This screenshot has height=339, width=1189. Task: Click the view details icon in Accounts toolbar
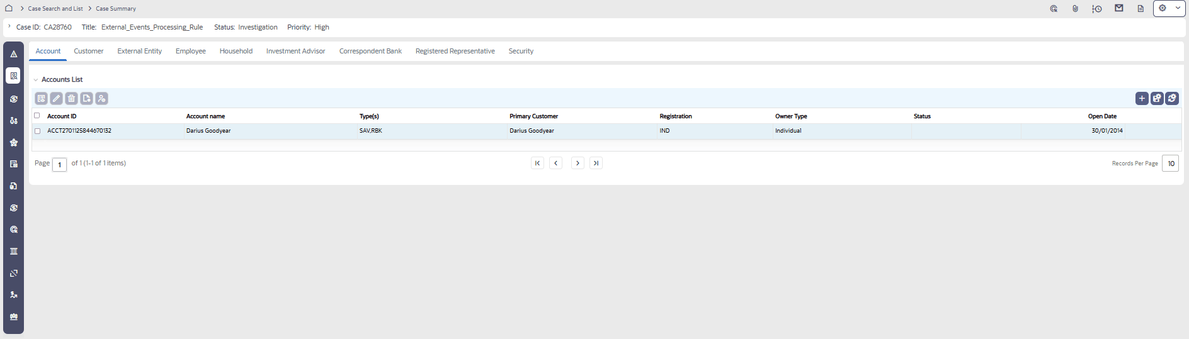tap(41, 98)
